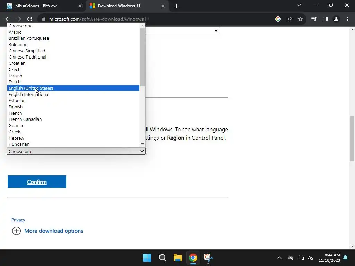Click the muted volume tray icon

pyautogui.click(x=310, y=258)
